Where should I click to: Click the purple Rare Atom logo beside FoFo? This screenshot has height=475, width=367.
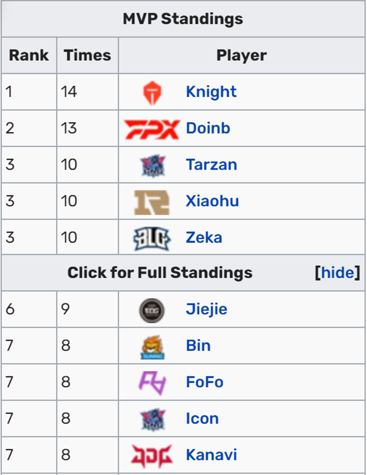pyautogui.click(x=153, y=383)
